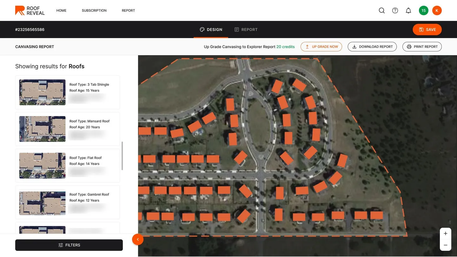Click the Showing results for Roofs heading
This screenshot has height=257, width=457.
pyautogui.click(x=50, y=66)
